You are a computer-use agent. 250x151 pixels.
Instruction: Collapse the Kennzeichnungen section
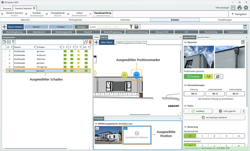point(185,85)
